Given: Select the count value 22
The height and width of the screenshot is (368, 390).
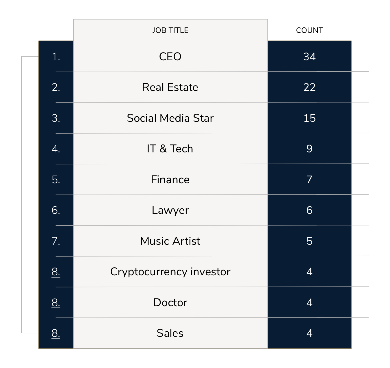Looking at the screenshot, I should point(309,87).
